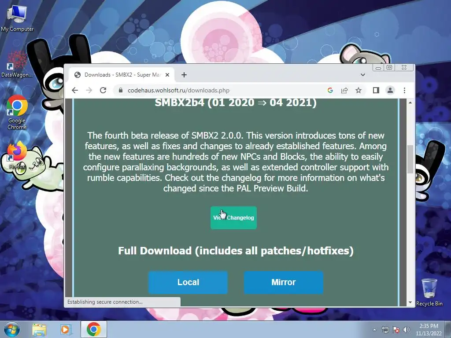Click the browser forward arrow
Viewport: 451px width, 338px height.
click(x=89, y=90)
